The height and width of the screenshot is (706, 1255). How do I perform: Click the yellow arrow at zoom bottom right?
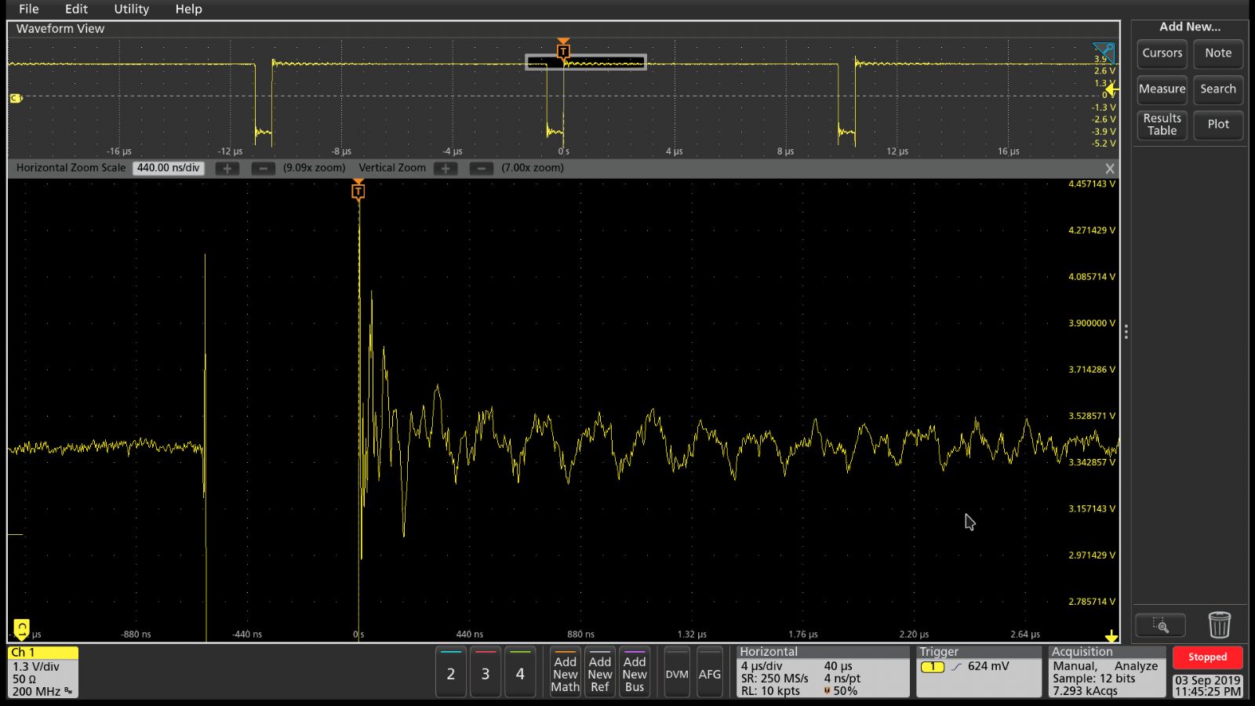point(1111,636)
